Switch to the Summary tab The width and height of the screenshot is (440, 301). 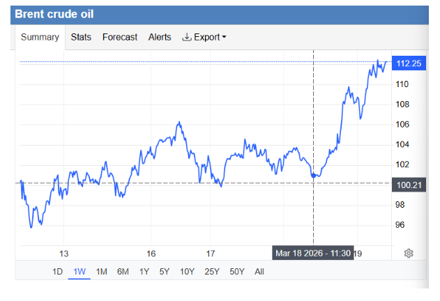(x=40, y=37)
